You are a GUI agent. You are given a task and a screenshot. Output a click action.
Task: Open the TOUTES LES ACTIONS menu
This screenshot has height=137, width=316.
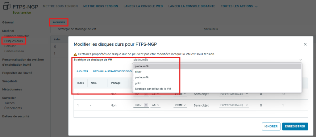[x=239, y=6]
